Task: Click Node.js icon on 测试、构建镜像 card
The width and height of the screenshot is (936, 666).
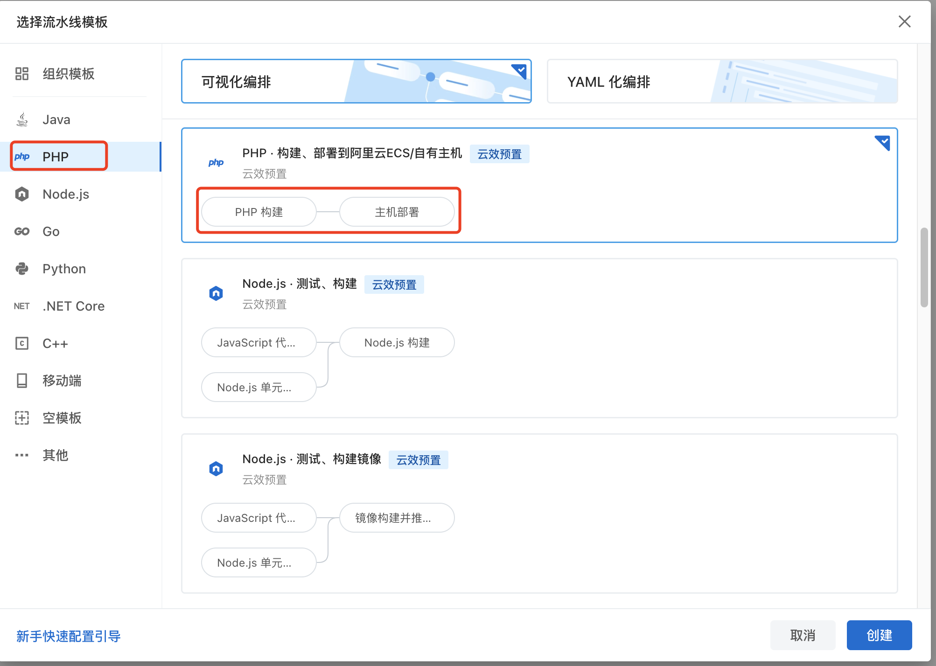Action: (x=216, y=469)
